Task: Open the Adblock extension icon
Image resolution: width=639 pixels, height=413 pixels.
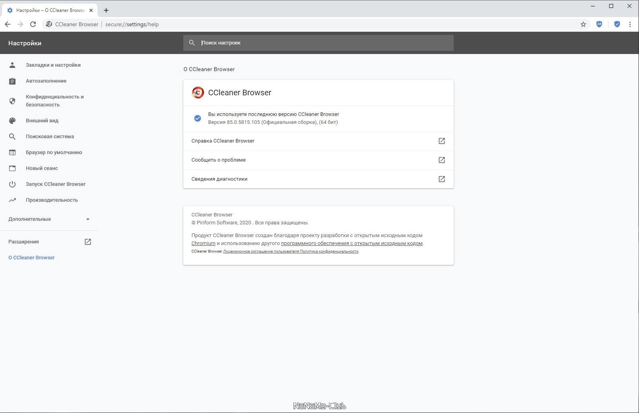Action: [x=599, y=24]
